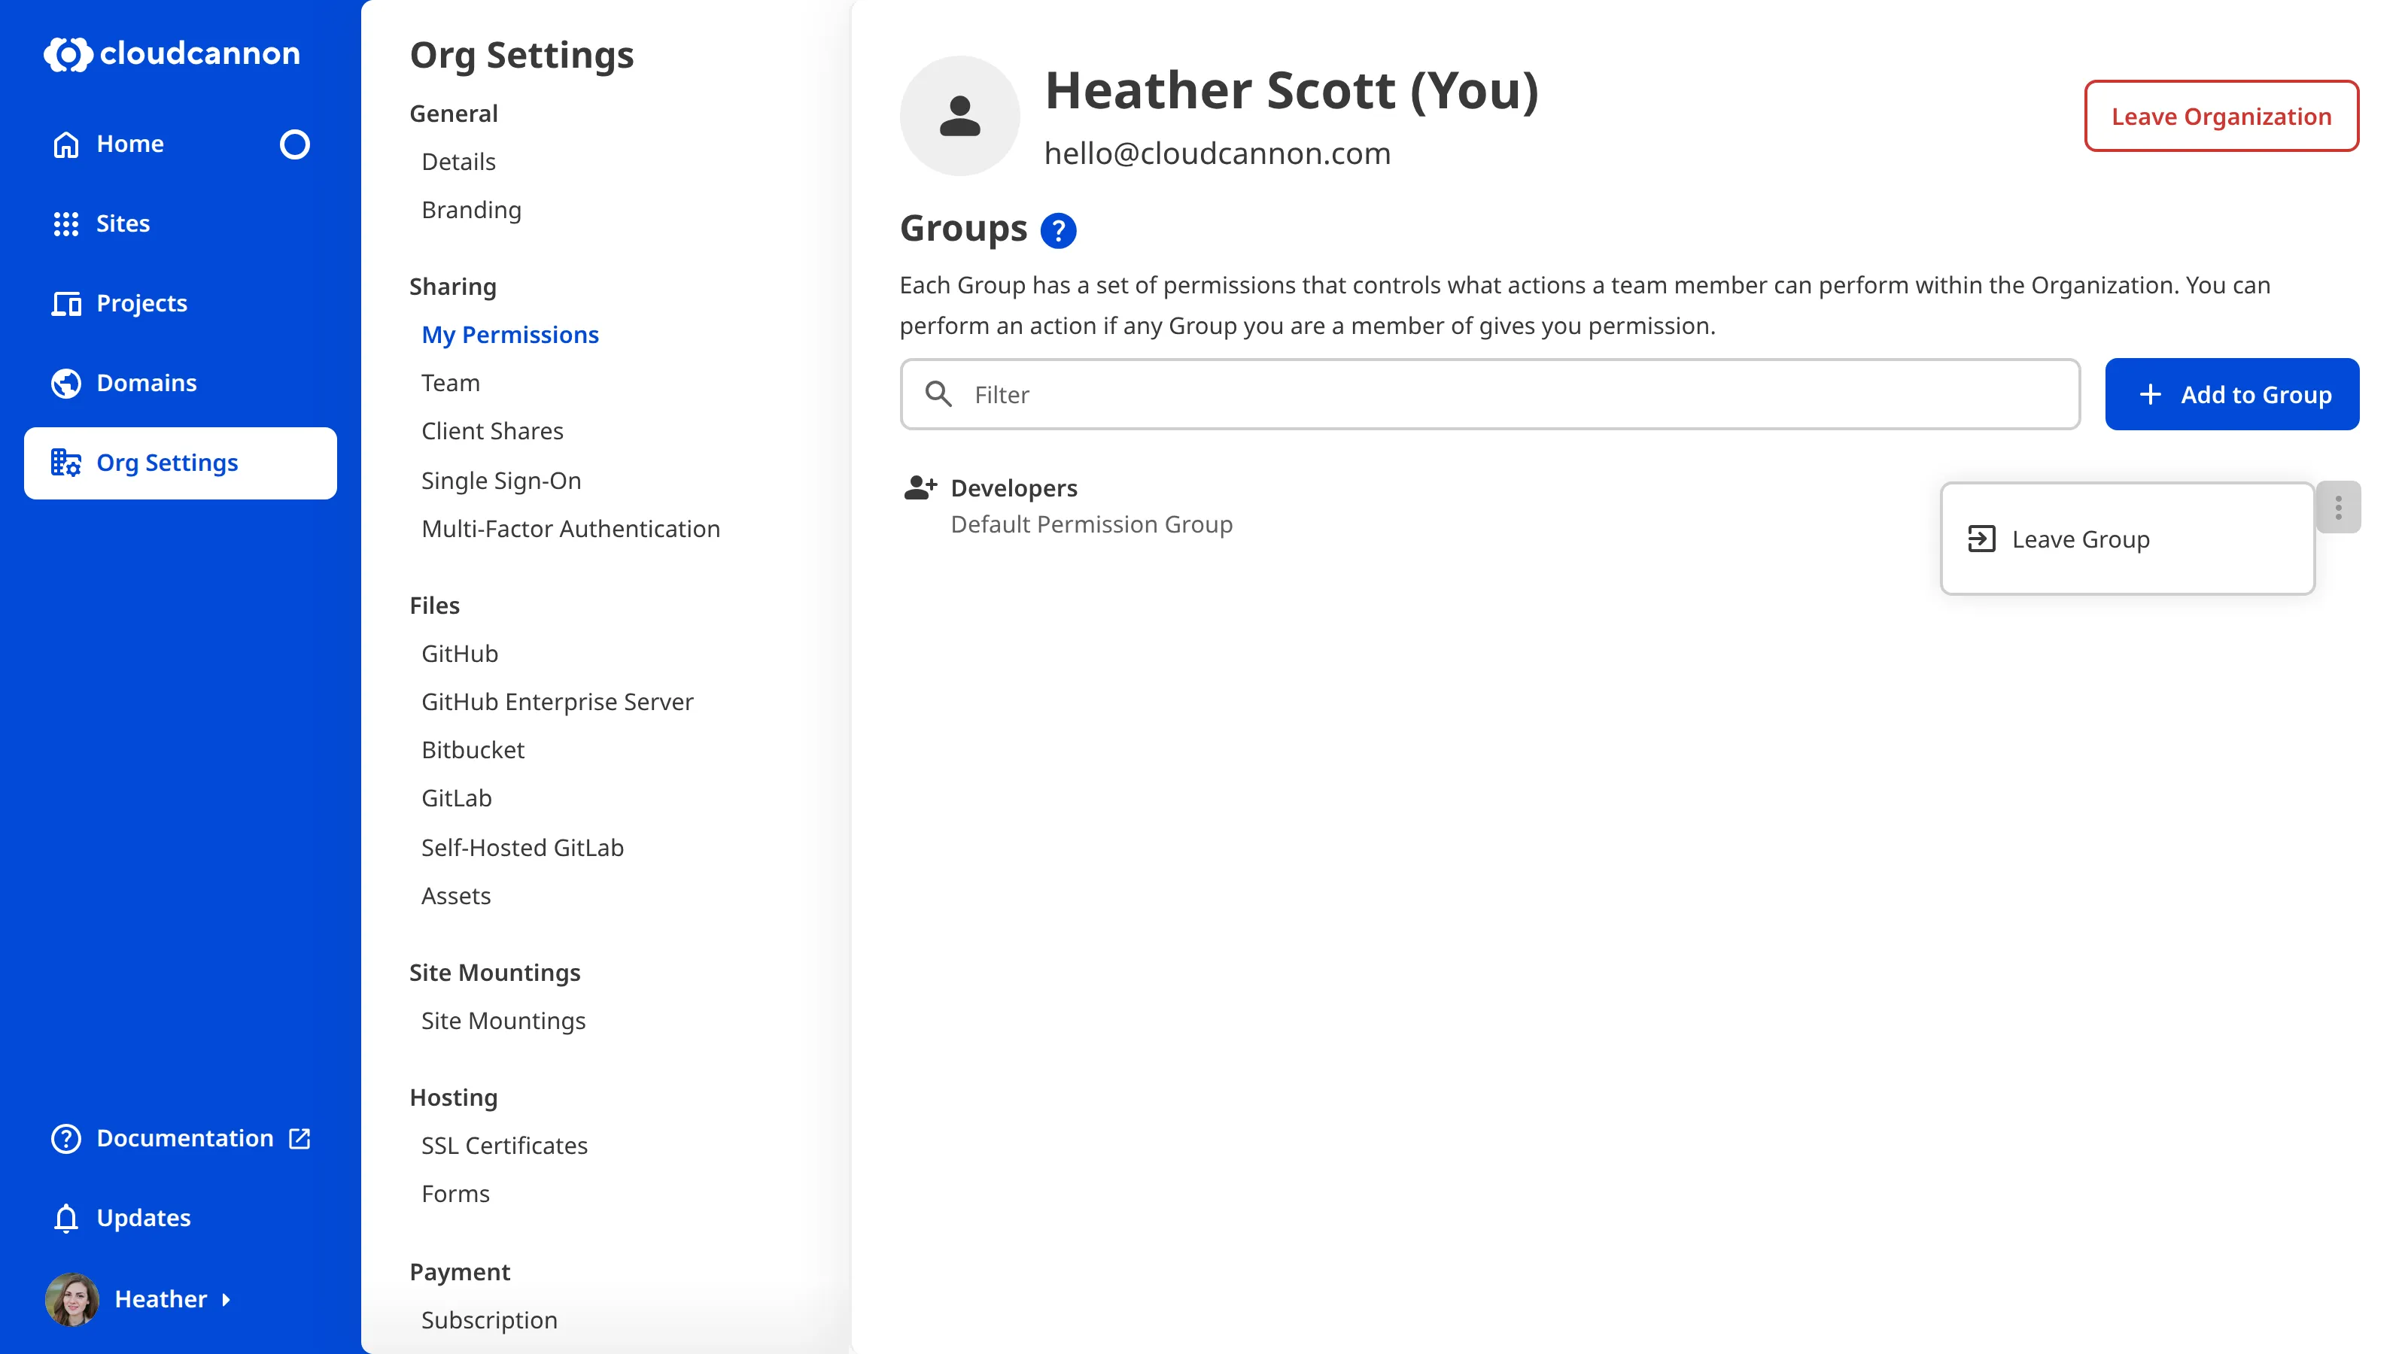Click the Domains globe icon

(66, 383)
